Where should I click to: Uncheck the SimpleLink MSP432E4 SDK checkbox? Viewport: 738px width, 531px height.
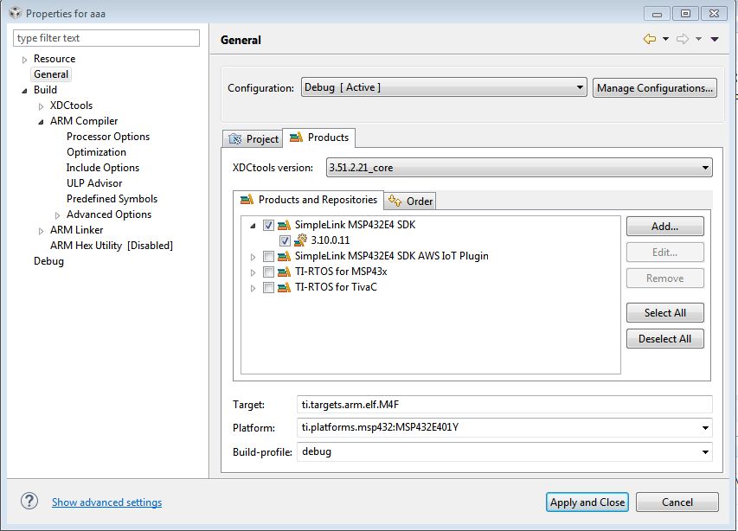tap(268, 225)
